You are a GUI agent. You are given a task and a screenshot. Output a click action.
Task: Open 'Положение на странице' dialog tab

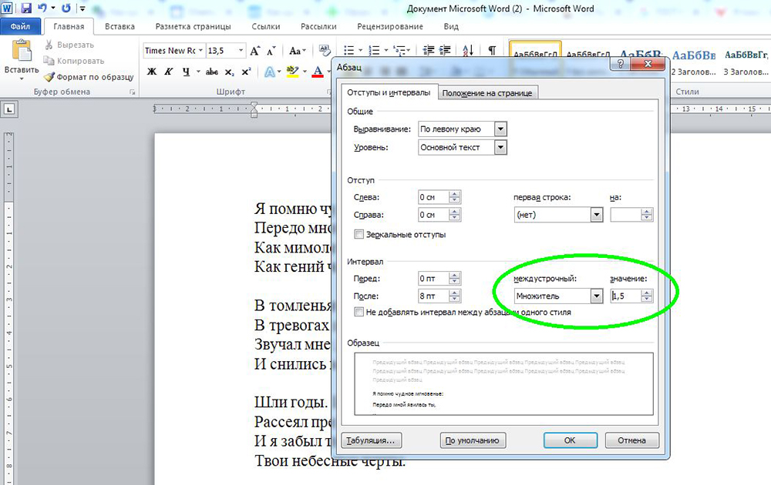pyautogui.click(x=487, y=93)
